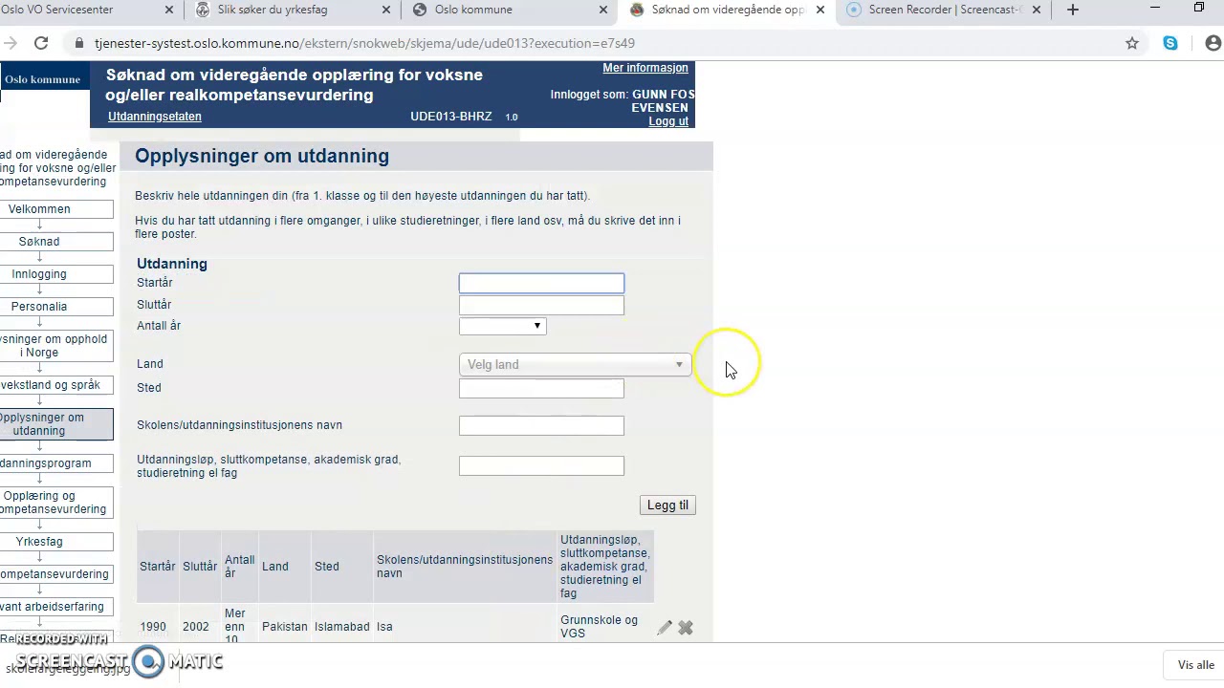This screenshot has width=1224, height=688.
Task: Click the Sluttår input field
Action: (541, 305)
